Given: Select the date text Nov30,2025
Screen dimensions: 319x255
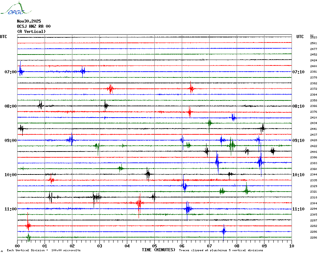Looking at the screenshot, I should 29,21.
